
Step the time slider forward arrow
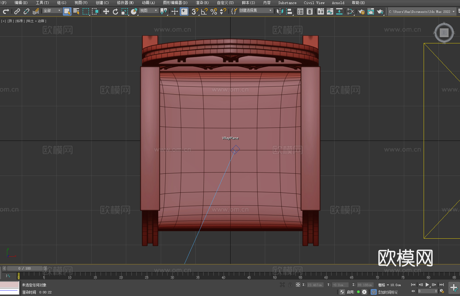coord(45,268)
